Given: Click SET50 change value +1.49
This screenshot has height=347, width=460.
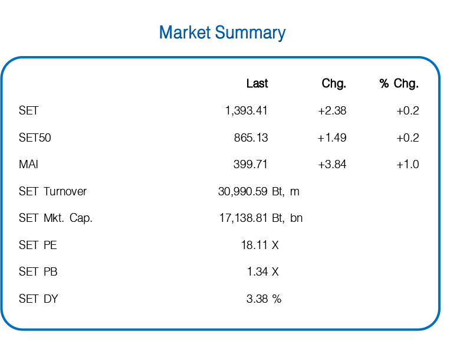Looking at the screenshot, I should (332, 138).
